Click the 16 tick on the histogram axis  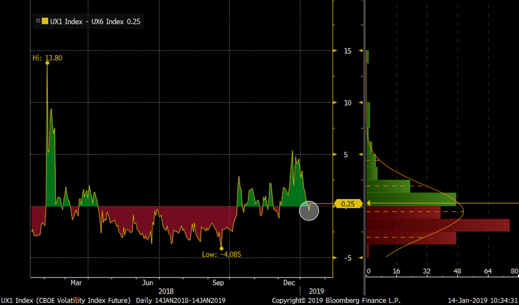pyautogui.click(x=396, y=271)
